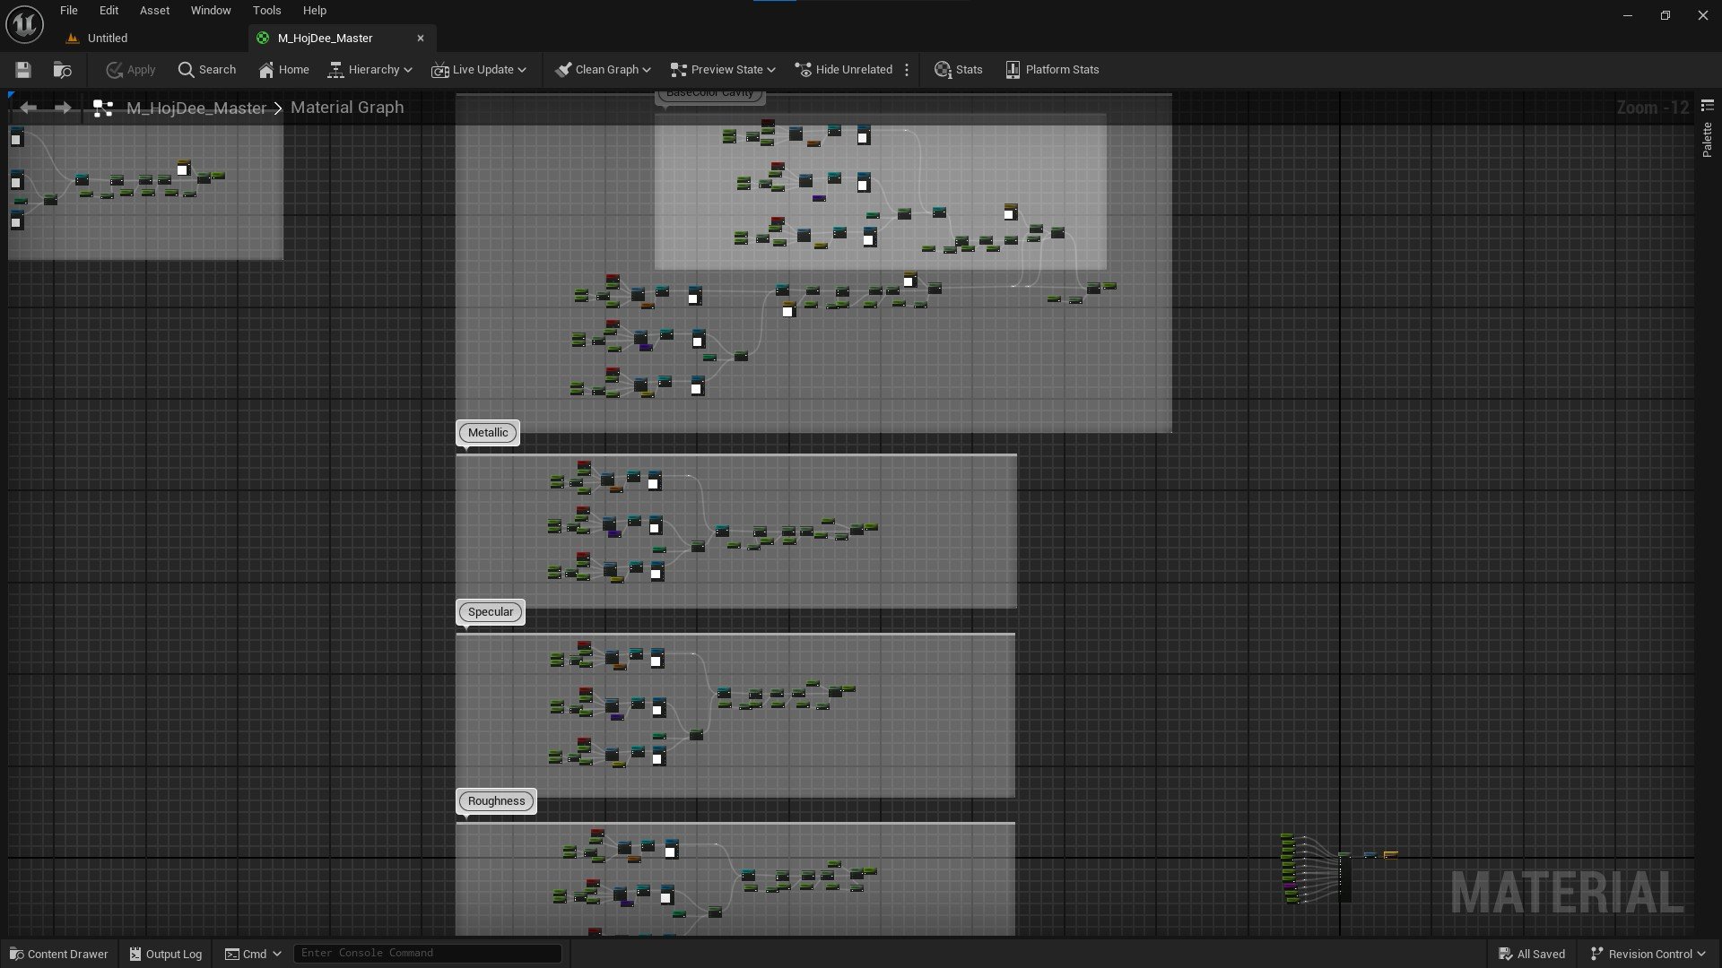Open the material Stats panel
Screen dimensions: 1722x968
[x=958, y=70]
